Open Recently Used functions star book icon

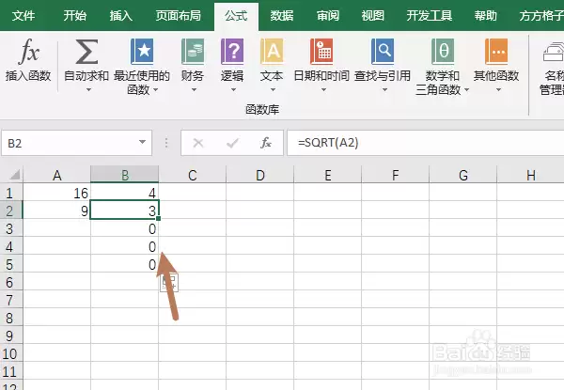point(142,52)
